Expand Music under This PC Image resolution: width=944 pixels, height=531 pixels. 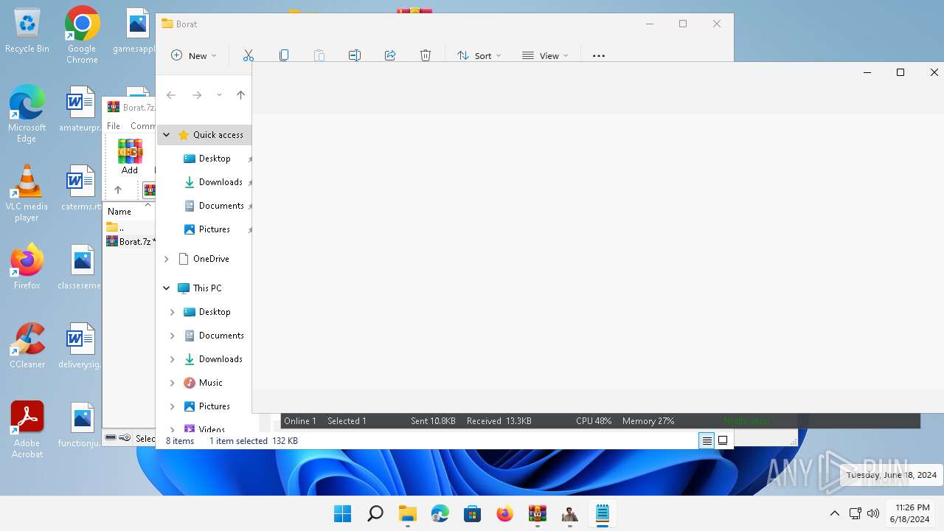(173, 383)
